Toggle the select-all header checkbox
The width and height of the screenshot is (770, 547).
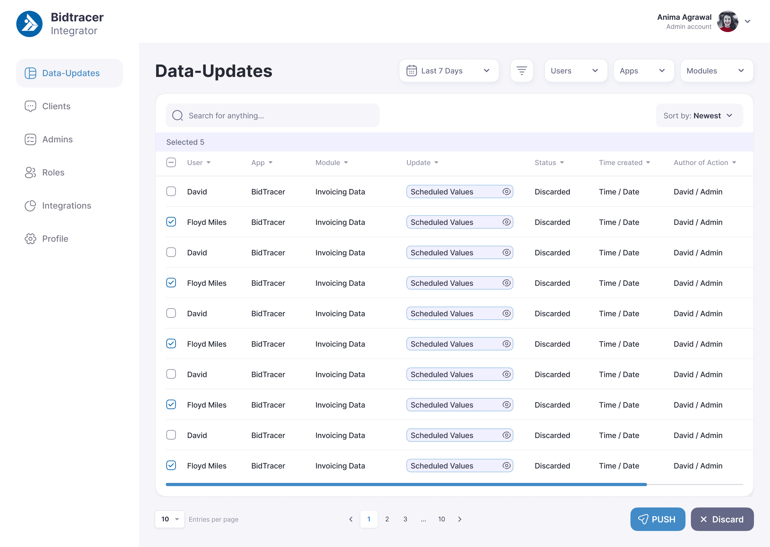pos(171,162)
